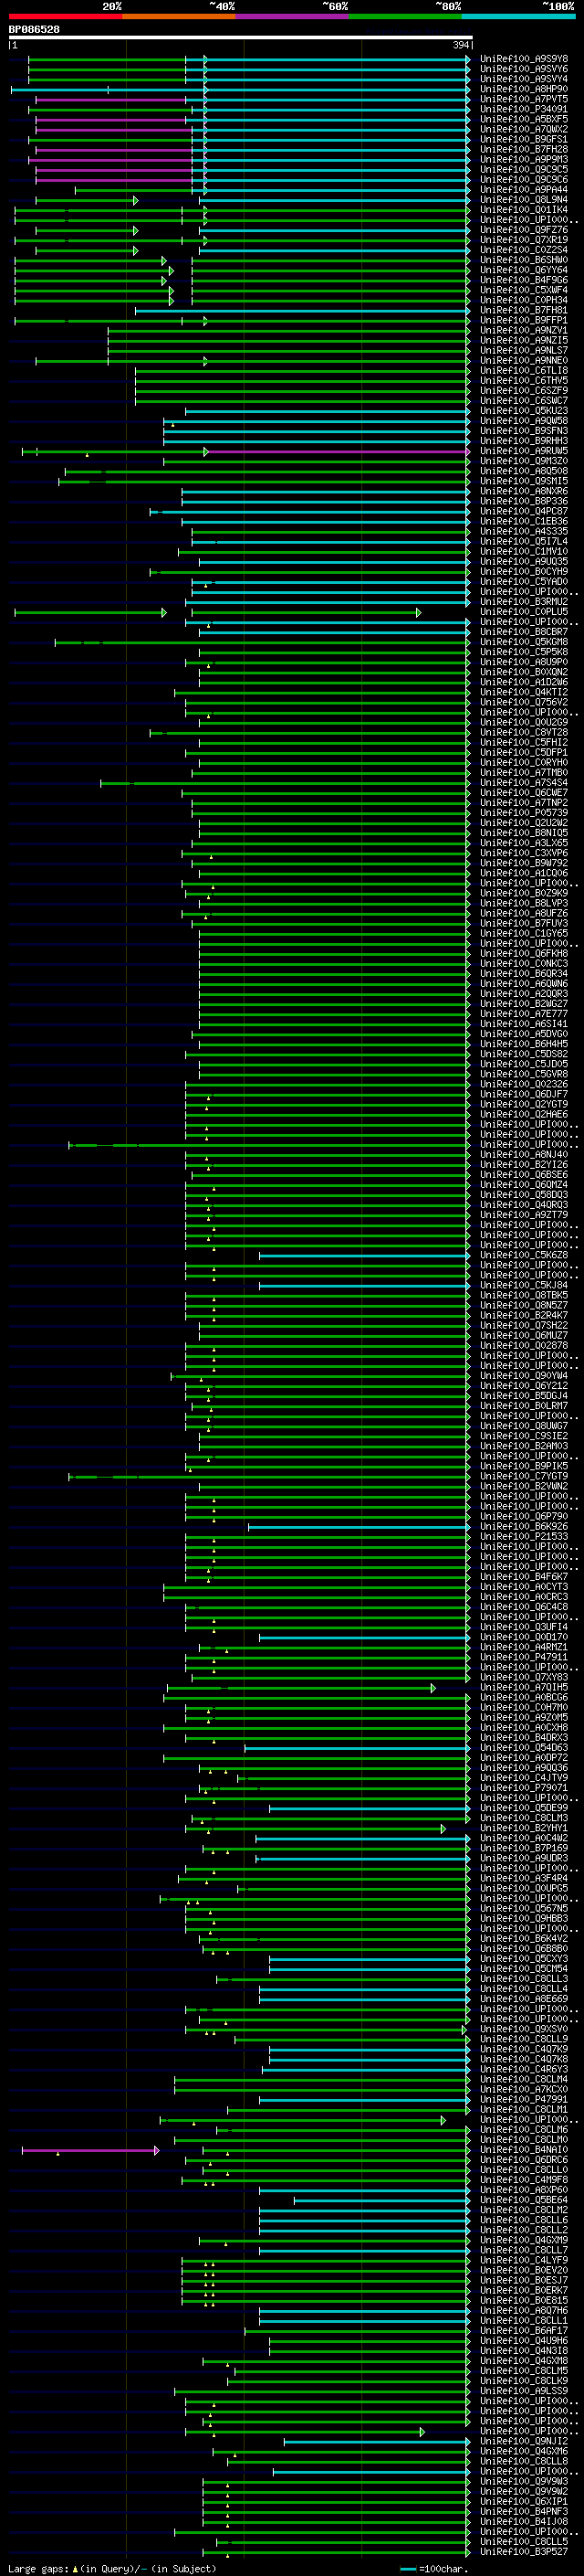
Task: Select hit label UniRef100_P05739
Action: (x=524, y=813)
